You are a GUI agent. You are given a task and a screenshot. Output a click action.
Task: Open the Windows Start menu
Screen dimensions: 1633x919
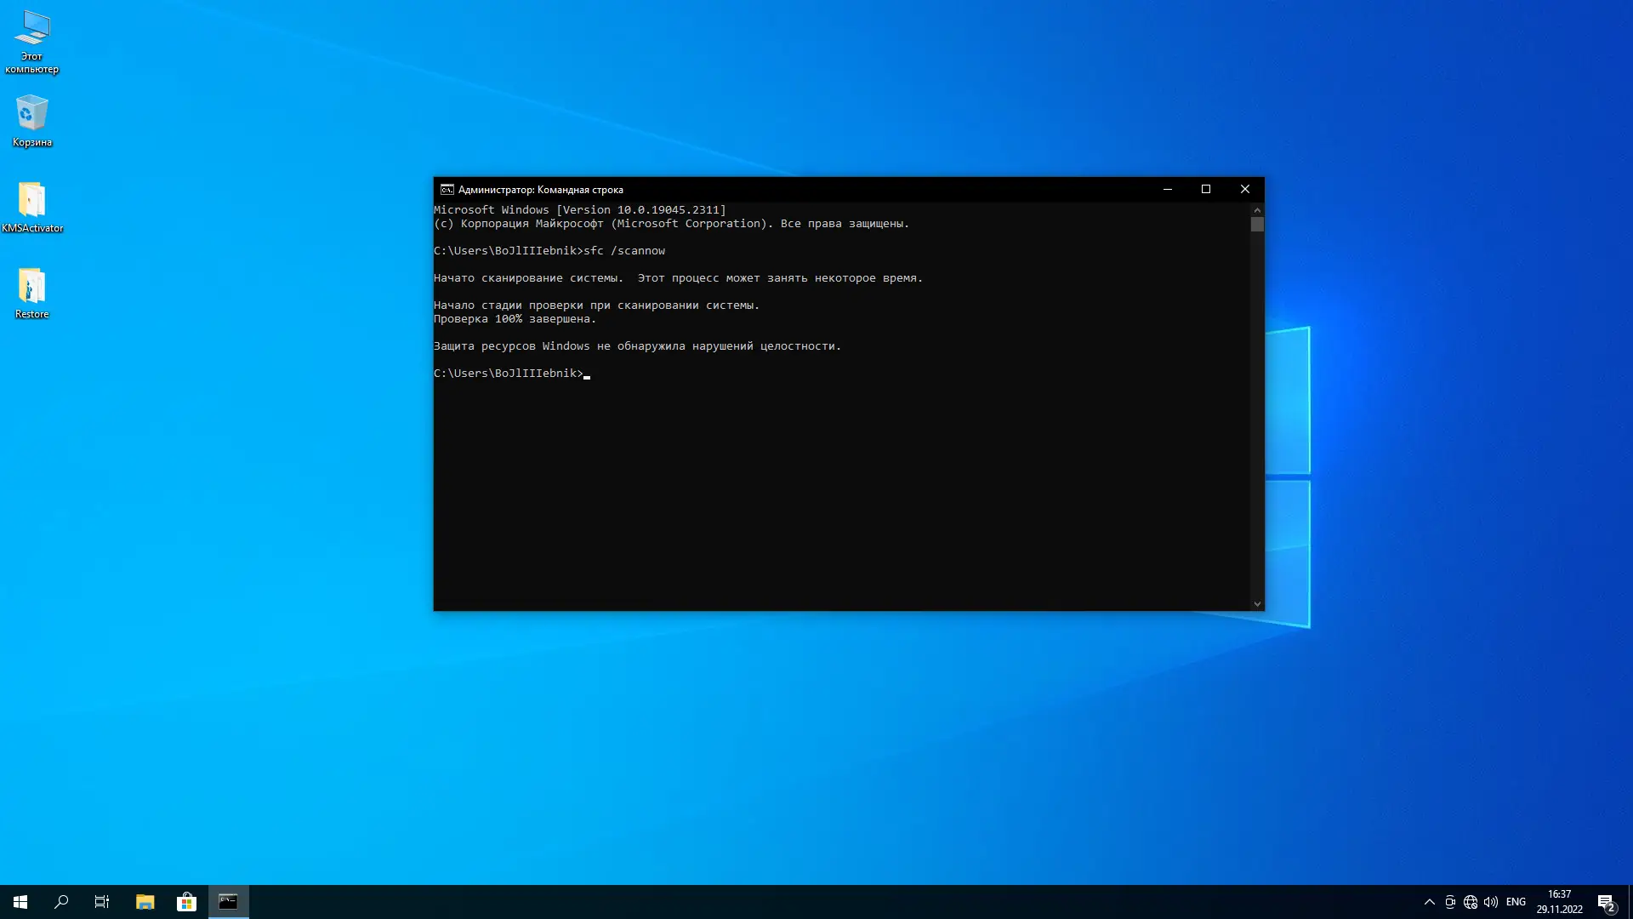click(x=20, y=902)
